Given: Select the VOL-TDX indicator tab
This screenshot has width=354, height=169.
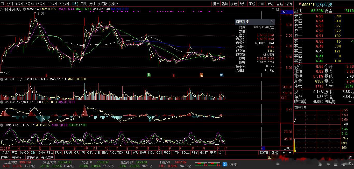Looking at the screenshot, I should (x=117, y=153).
